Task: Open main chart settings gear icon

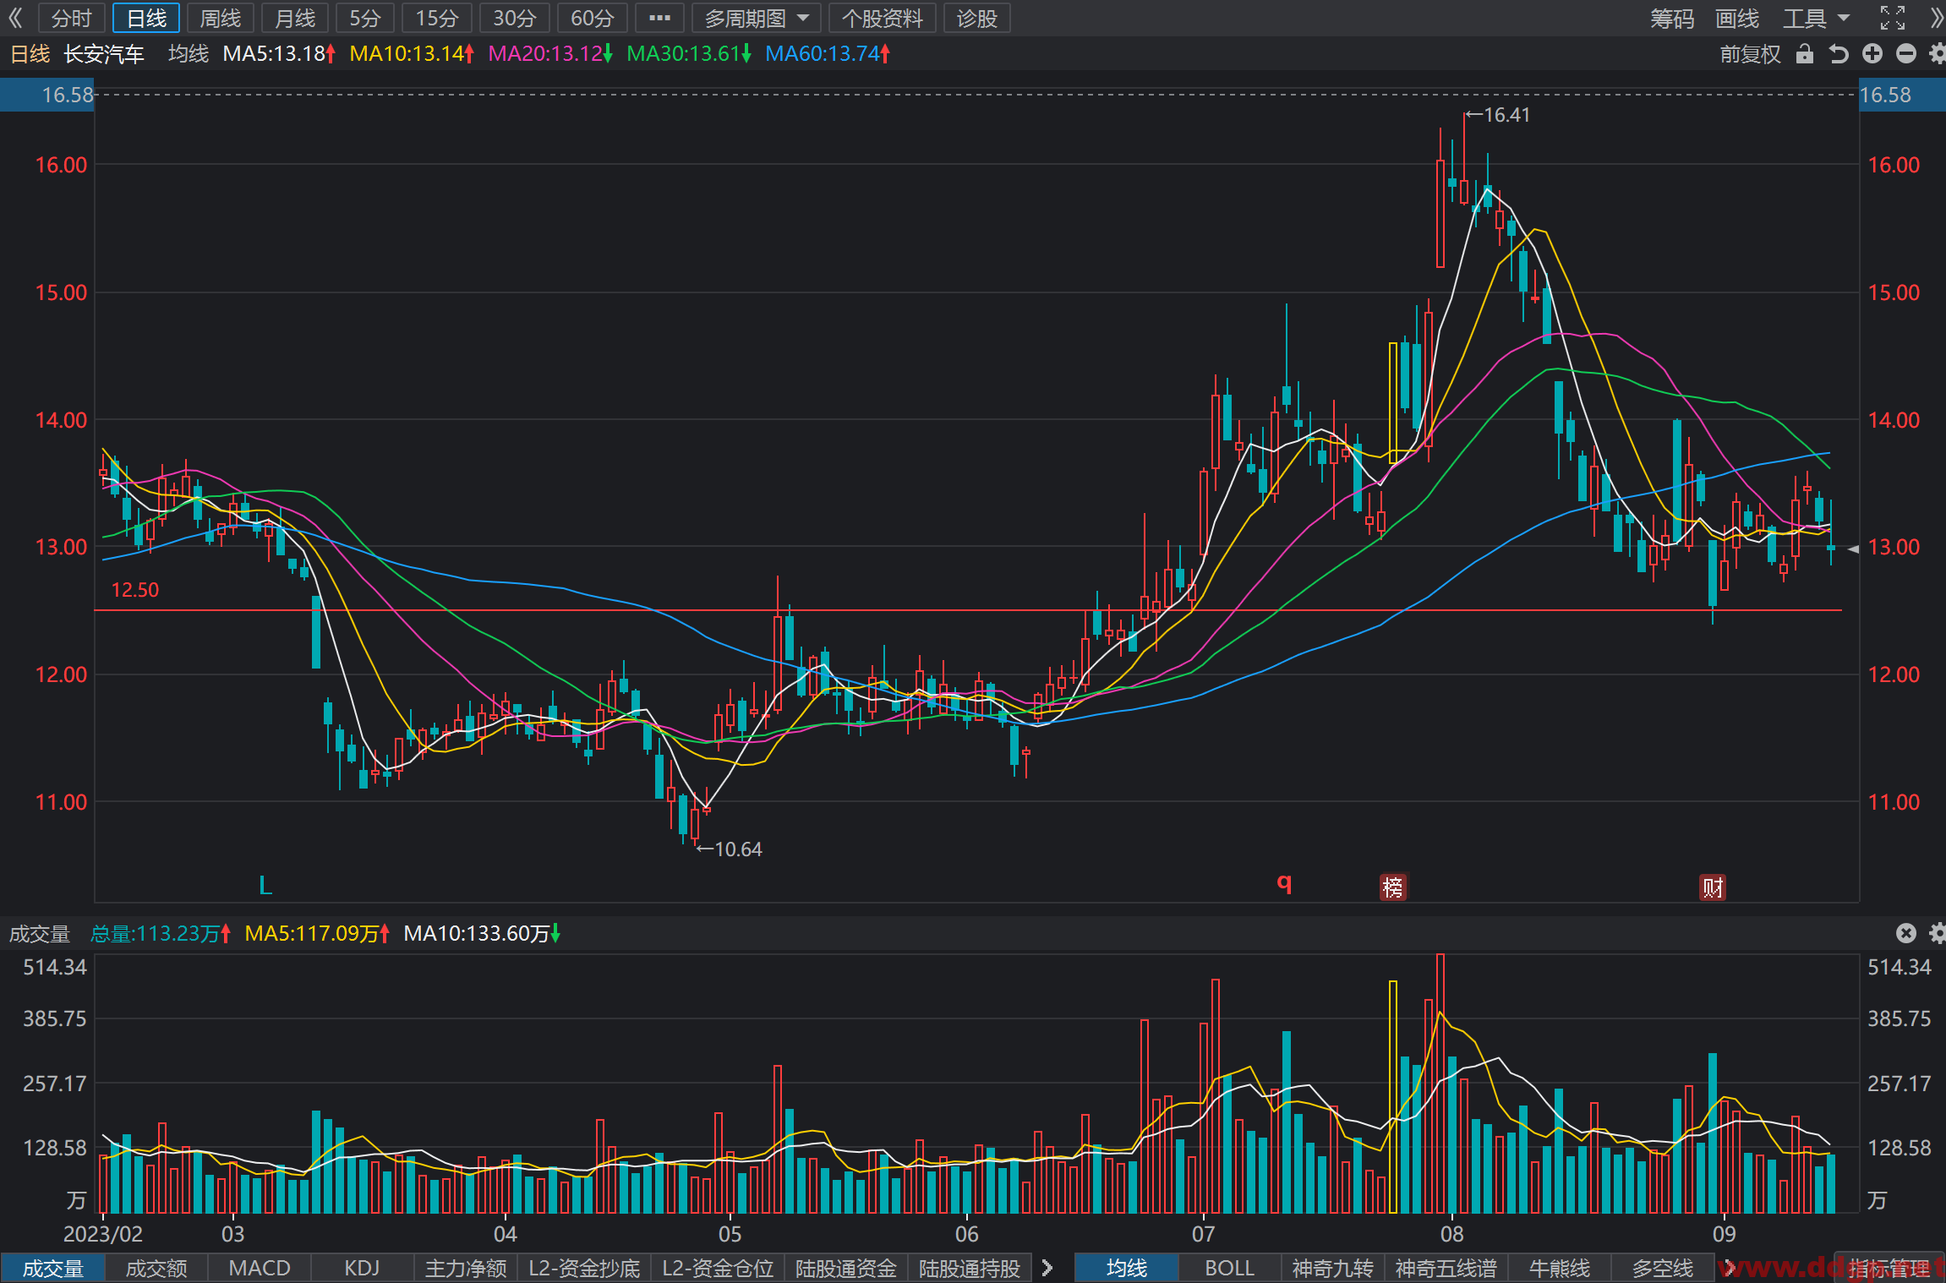Action: coord(1938,54)
